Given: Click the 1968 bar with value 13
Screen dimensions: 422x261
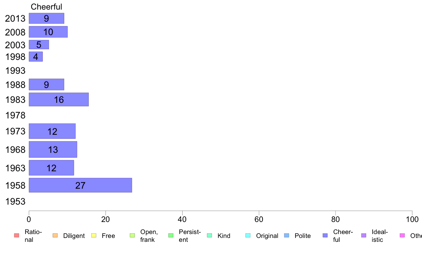Looking at the screenshot, I should (x=53, y=150).
